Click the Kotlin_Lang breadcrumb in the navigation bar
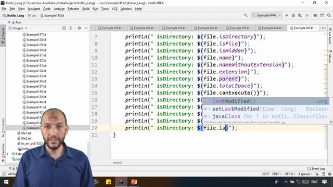 [14, 16]
